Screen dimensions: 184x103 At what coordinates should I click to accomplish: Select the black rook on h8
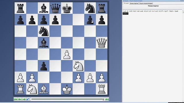coord(101,8)
